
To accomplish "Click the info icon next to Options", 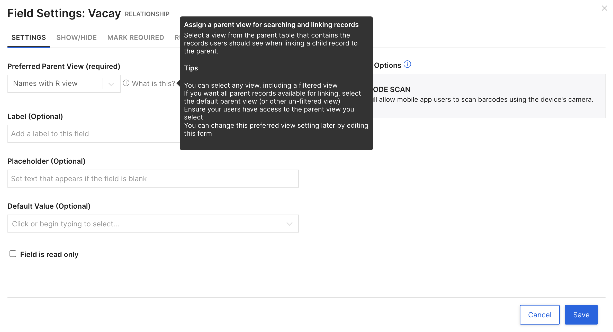I will click(x=407, y=64).
